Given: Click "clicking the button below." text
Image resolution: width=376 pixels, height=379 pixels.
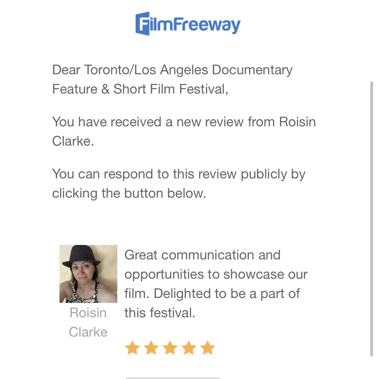Looking at the screenshot, I should pos(129,193).
